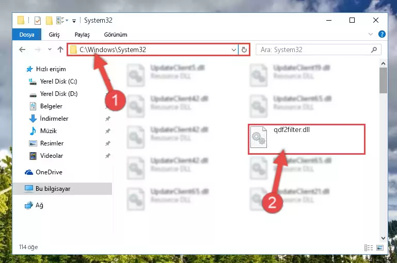Click the folder icon in title bar
The image size is (397, 263).
pos(21,20)
